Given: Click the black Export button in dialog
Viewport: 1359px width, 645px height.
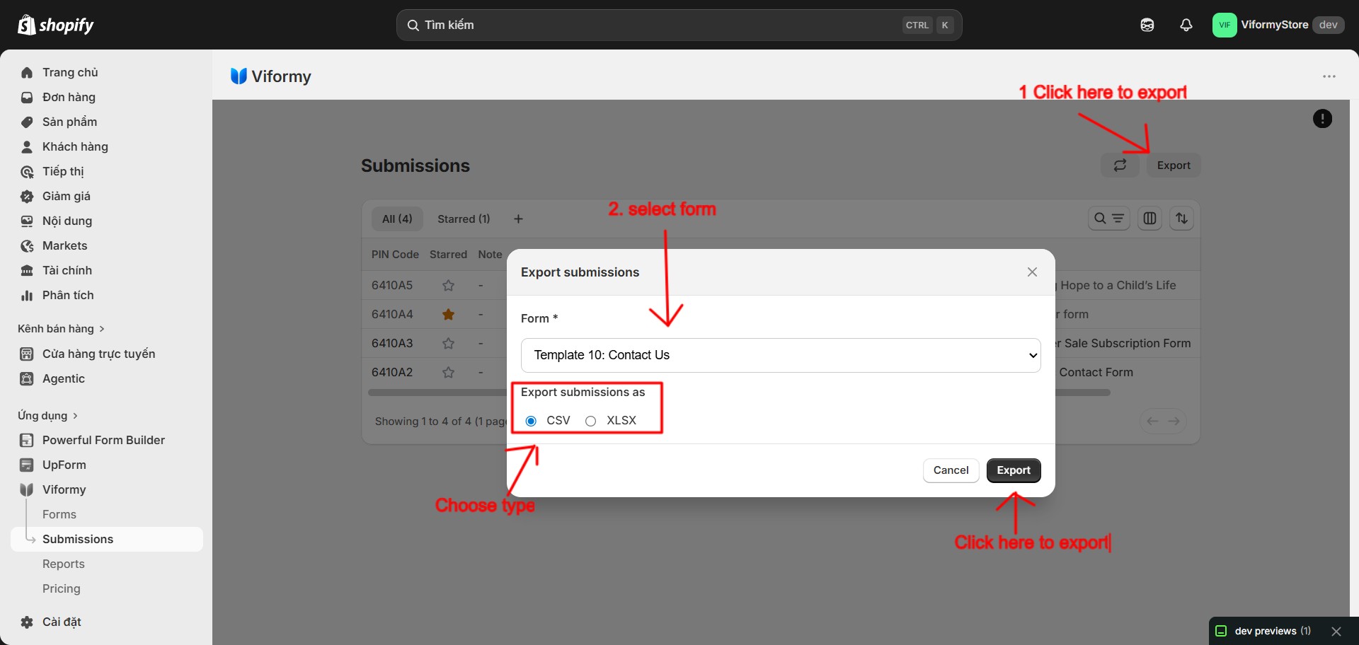Looking at the screenshot, I should (x=1014, y=470).
